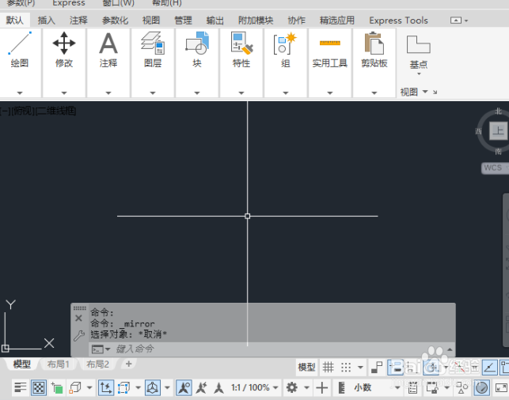509x400 pixels.
Task: Toggle auto-add annotation scales lightning icon
Action: 202,387
